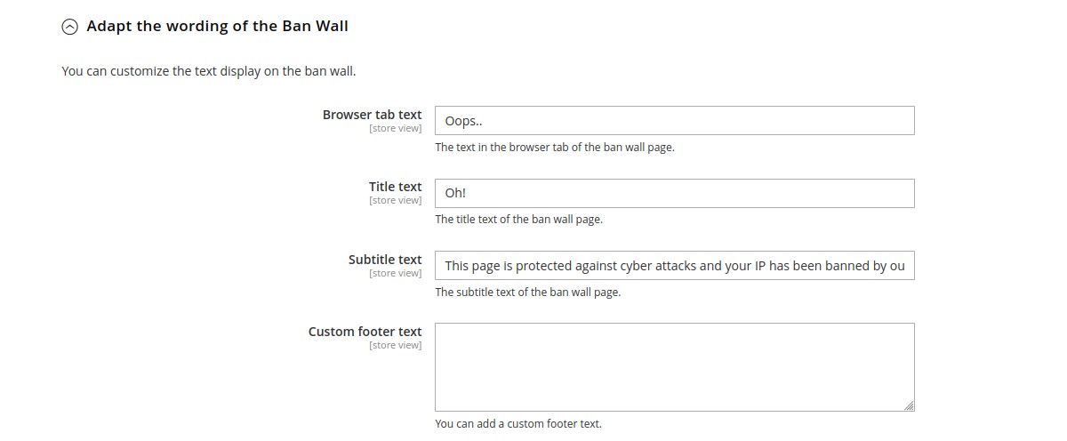Click the 'Title text' label
The height and width of the screenshot is (441, 1067).
(x=395, y=187)
